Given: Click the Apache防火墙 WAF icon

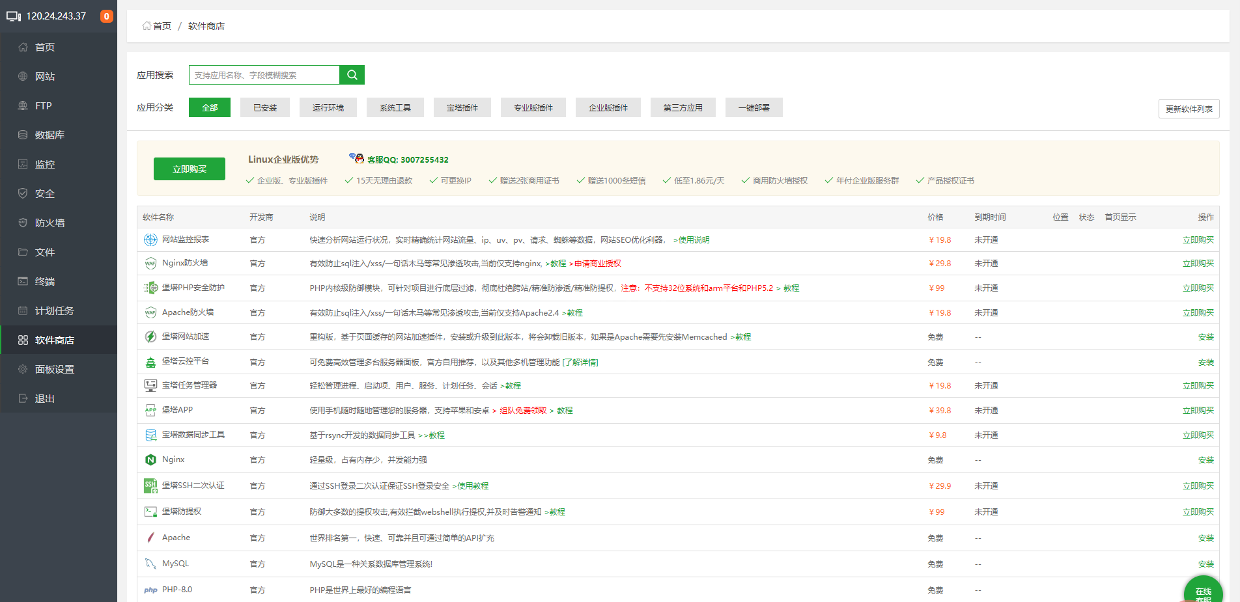Looking at the screenshot, I should [150, 312].
